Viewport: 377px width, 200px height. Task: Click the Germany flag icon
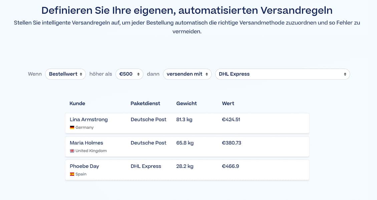coord(72,128)
